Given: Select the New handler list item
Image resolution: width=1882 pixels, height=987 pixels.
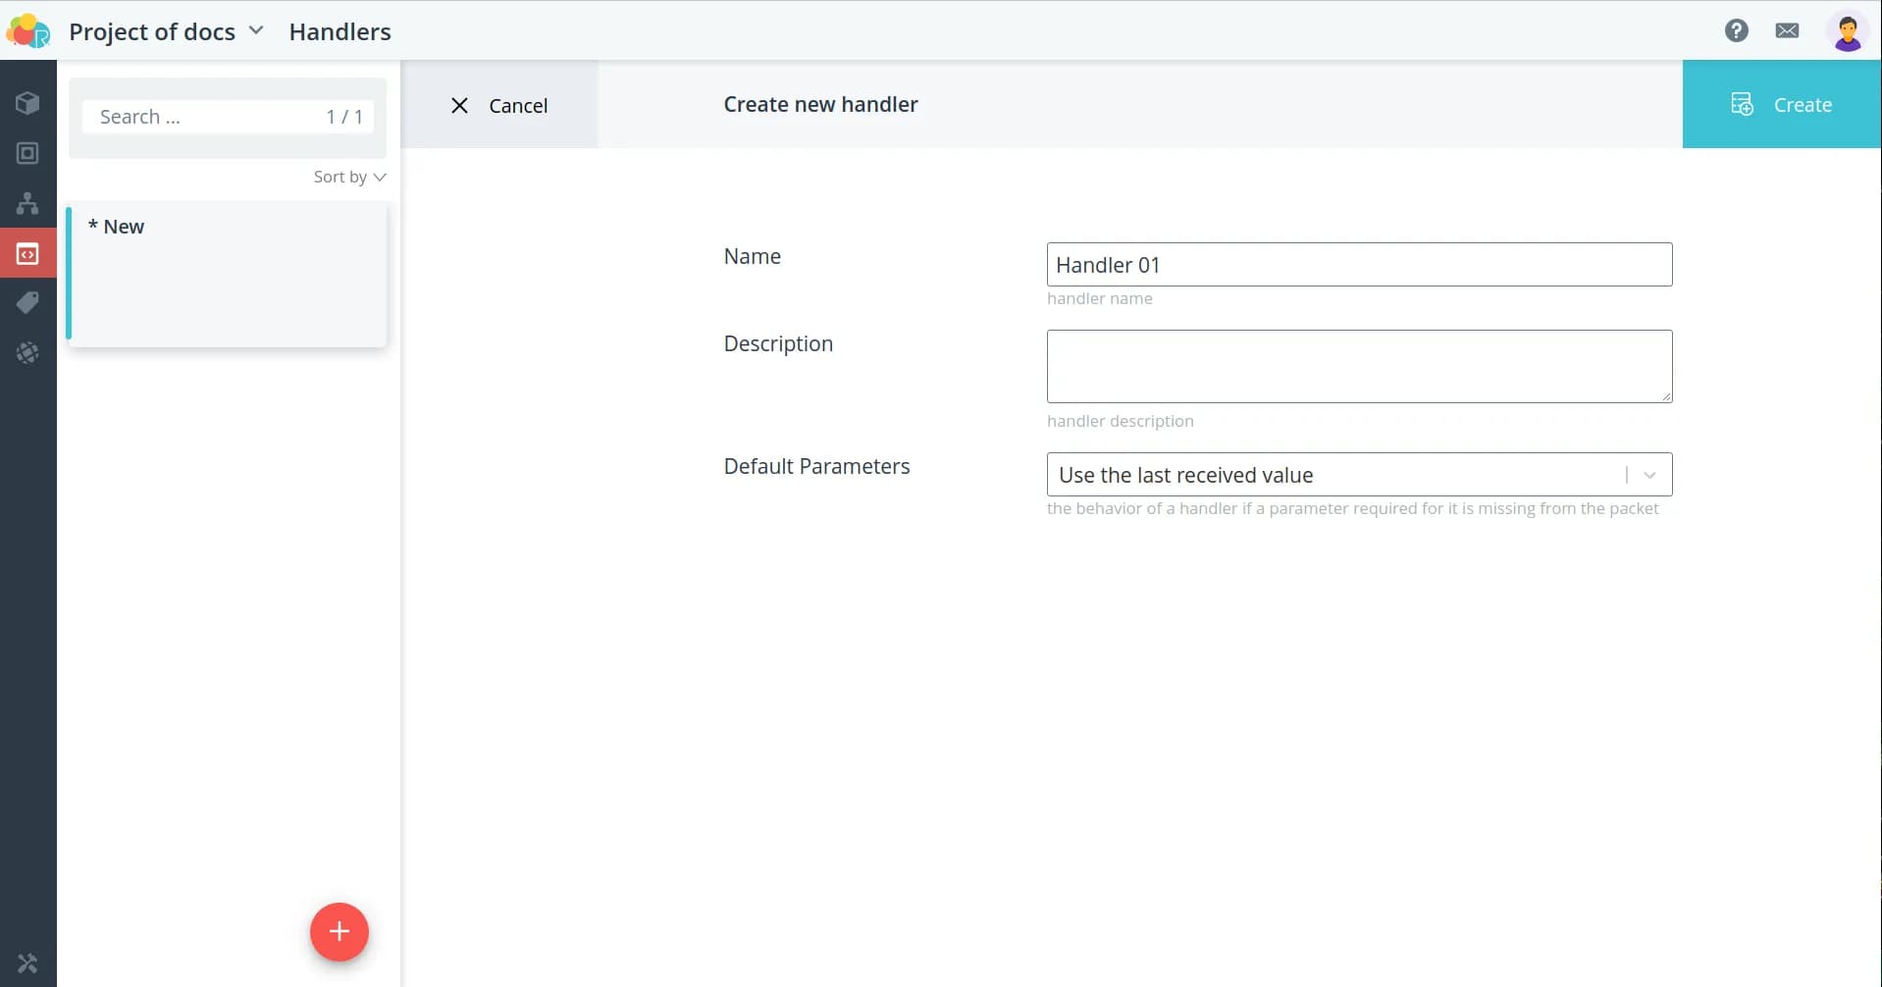Looking at the screenshot, I should [x=228, y=274].
